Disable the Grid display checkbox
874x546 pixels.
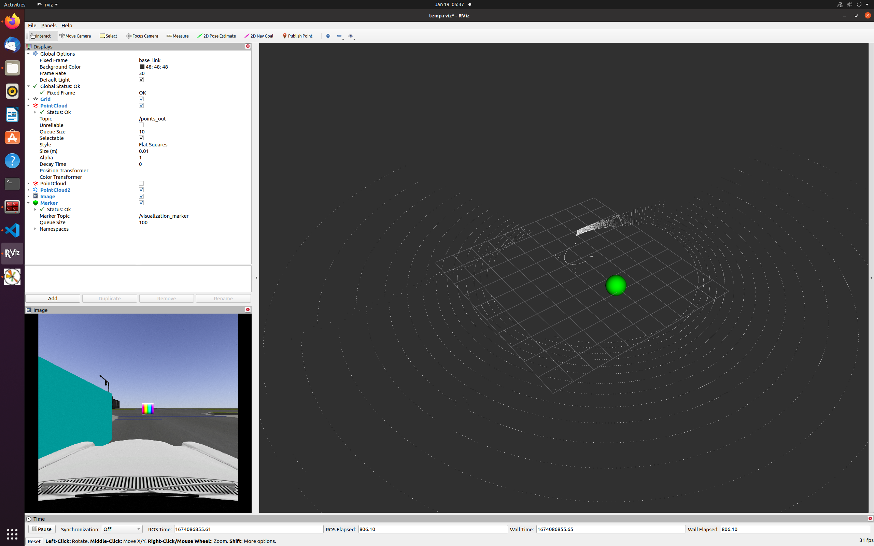[141, 99]
